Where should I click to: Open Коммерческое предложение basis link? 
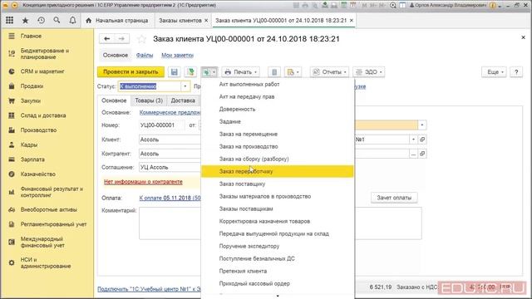170,113
